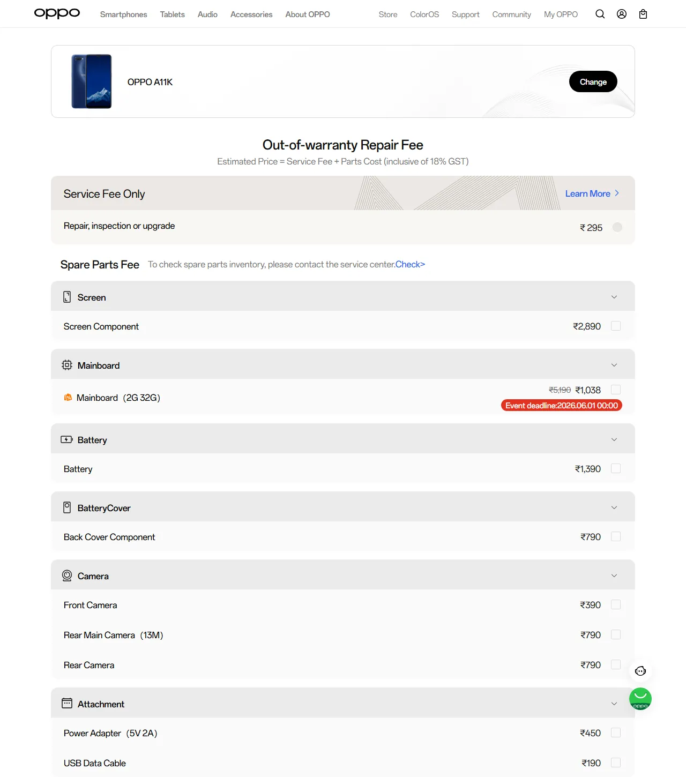Click the Service Fee Only heading
Screen dimensions: 686x777
click(x=105, y=194)
